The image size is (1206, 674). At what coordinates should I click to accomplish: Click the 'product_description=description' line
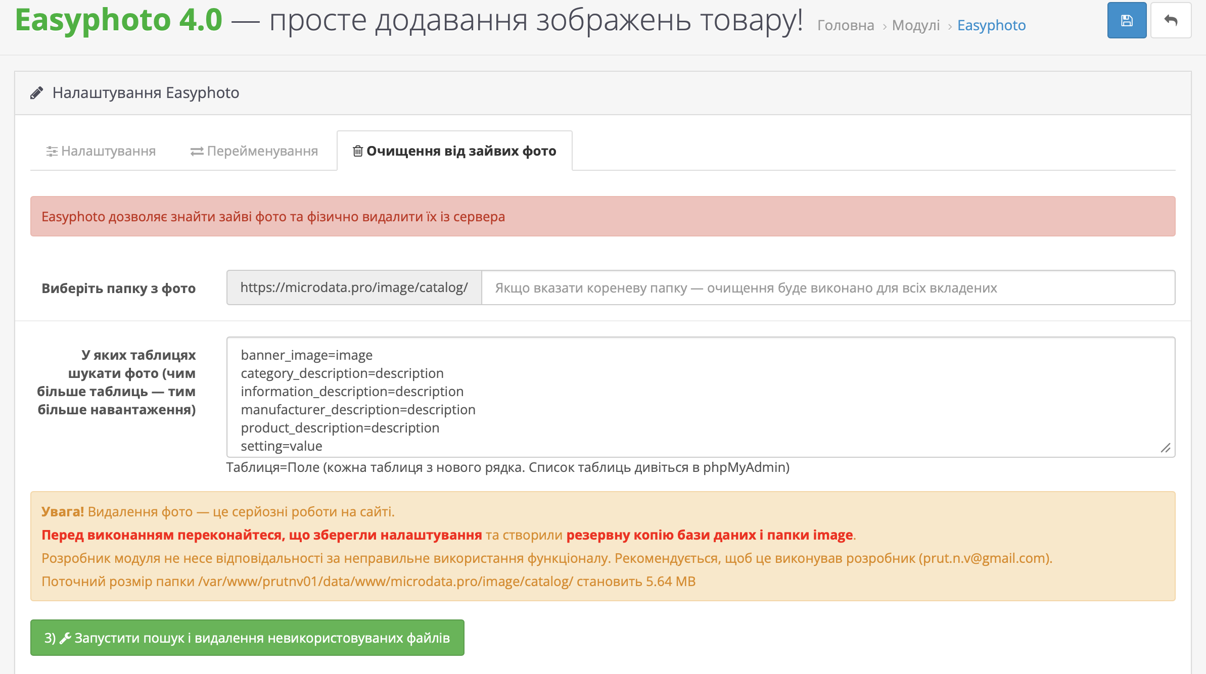pyautogui.click(x=340, y=428)
